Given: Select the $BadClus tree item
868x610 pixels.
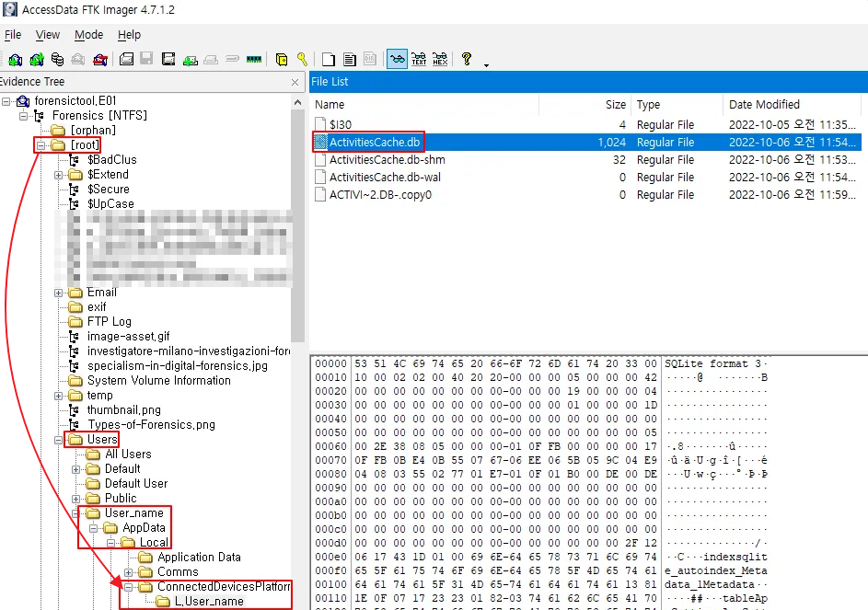Looking at the screenshot, I should (111, 160).
